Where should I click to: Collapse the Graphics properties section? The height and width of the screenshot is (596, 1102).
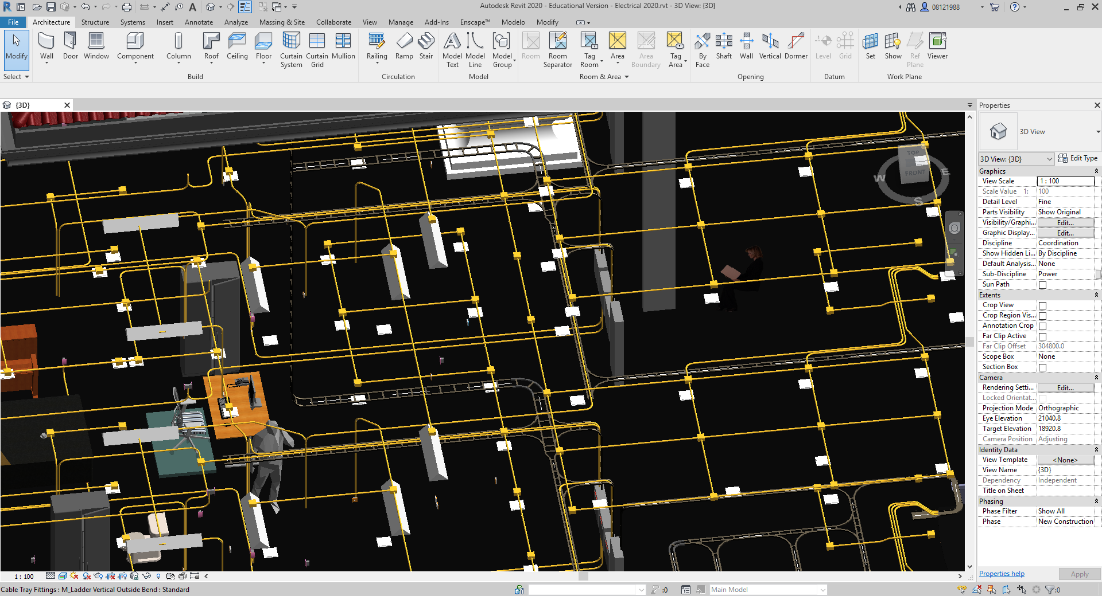[1096, 171]
